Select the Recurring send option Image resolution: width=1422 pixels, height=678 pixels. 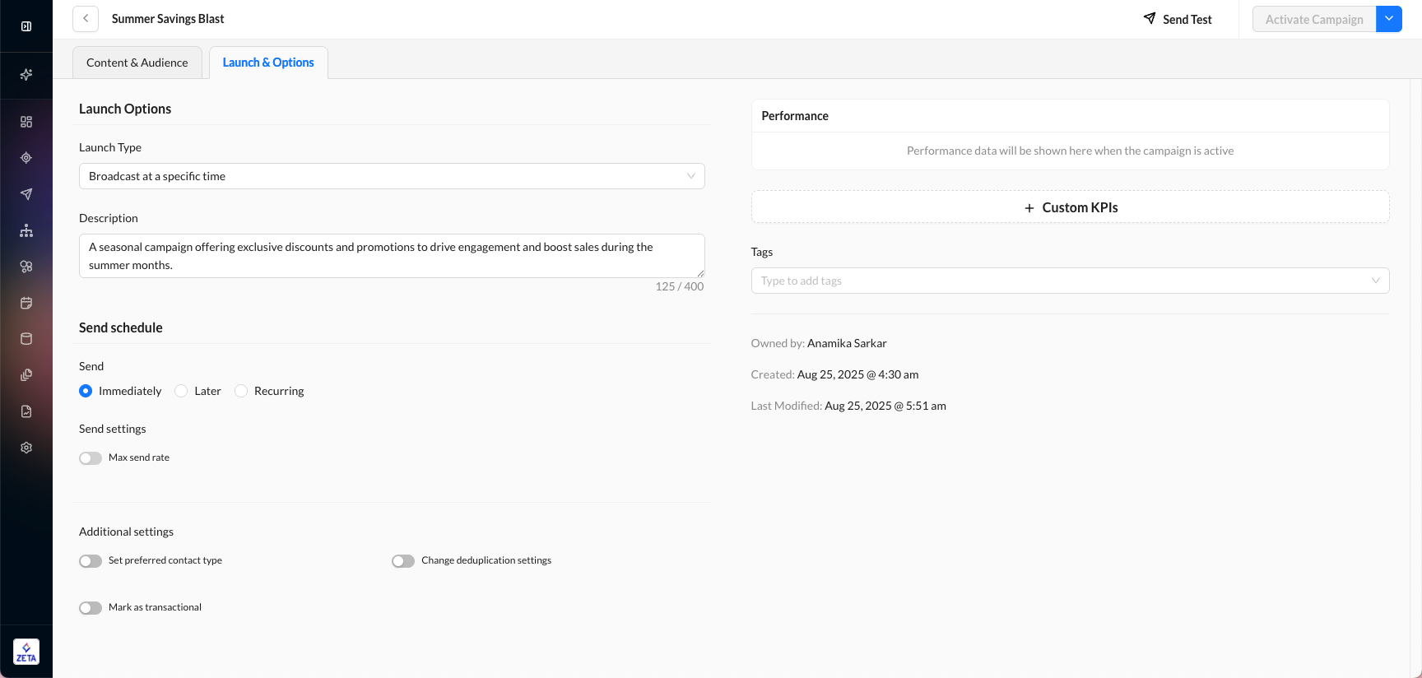(x=241, y=391)
